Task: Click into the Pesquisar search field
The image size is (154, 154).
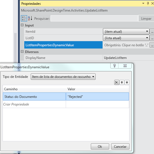Action: (94, 18)
